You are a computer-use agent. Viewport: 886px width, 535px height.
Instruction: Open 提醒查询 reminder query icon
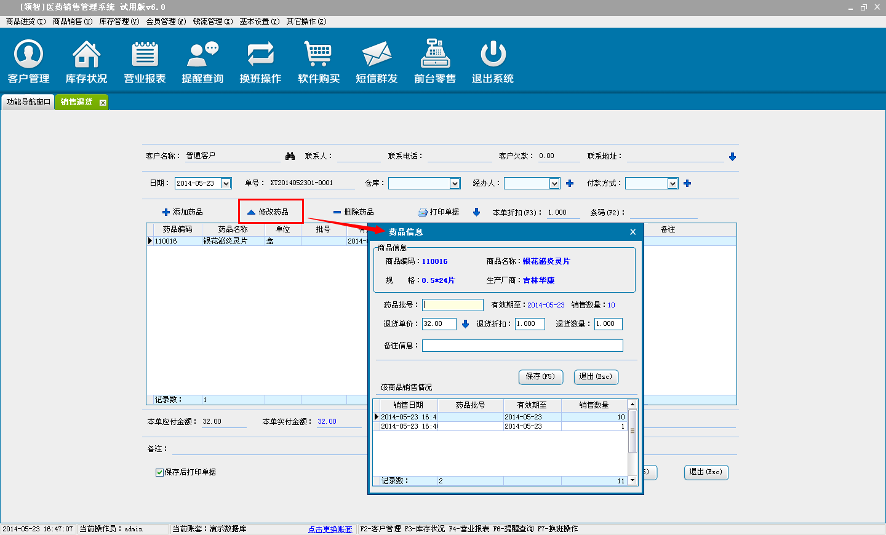pyautogui.click(x=202, y=61)
